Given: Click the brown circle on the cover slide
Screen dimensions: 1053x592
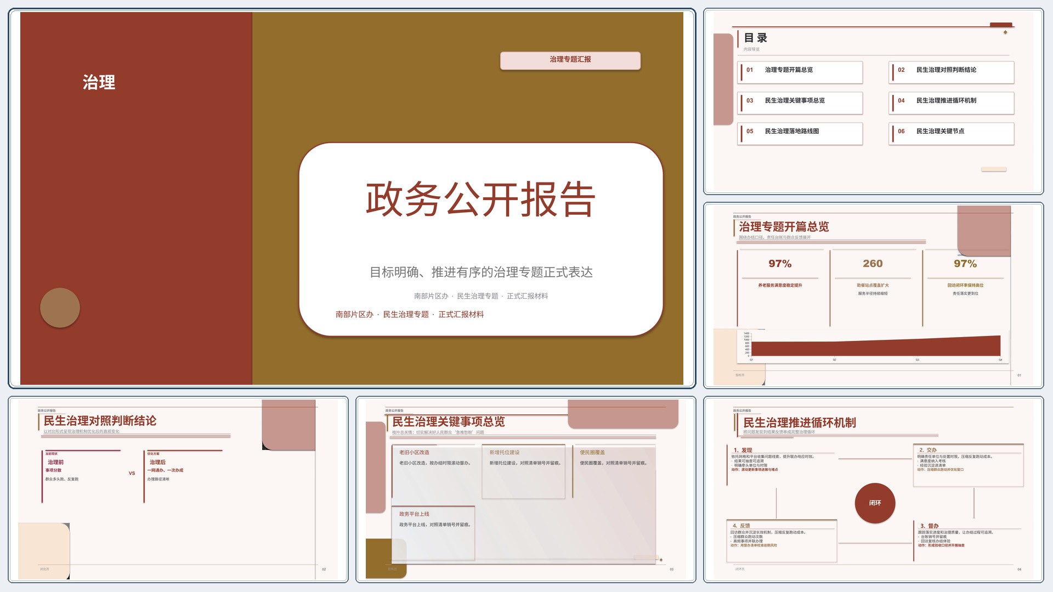Looking at the screenshot, I should (x=60, y=308).
